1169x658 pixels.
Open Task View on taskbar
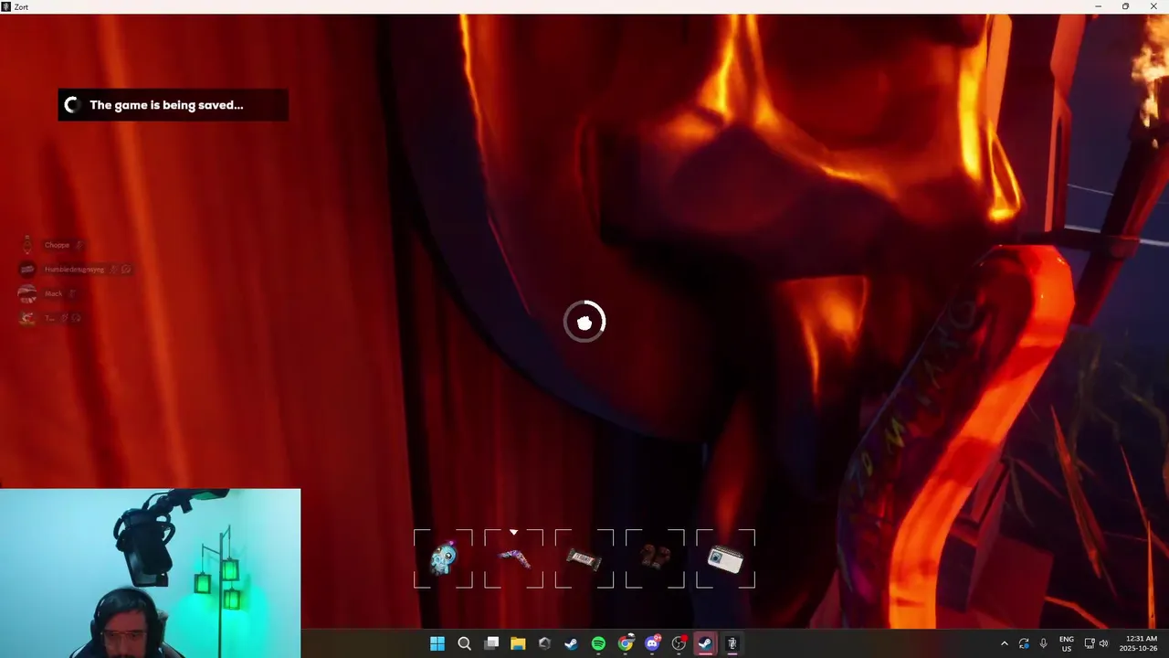click(x=491, y=643)
